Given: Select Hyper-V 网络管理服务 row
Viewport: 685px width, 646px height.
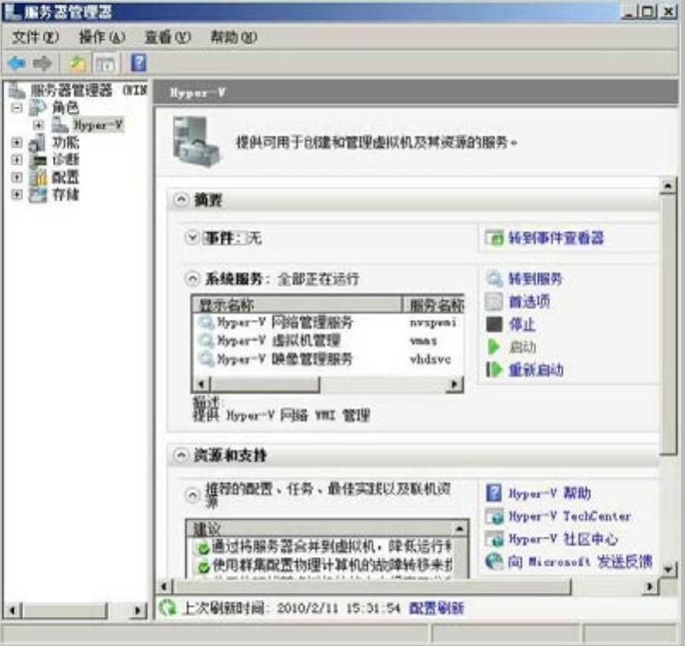Looking at the screenshot, I should tap(328, 322).
